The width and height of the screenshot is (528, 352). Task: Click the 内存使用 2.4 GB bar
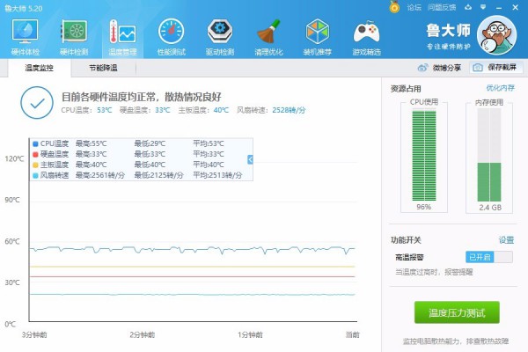click(489, 155)
